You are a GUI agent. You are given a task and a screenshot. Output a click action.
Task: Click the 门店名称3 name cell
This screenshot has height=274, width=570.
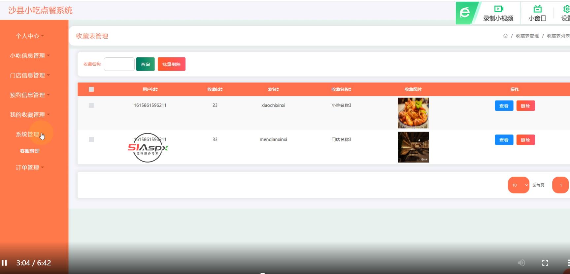click(341, 139)
